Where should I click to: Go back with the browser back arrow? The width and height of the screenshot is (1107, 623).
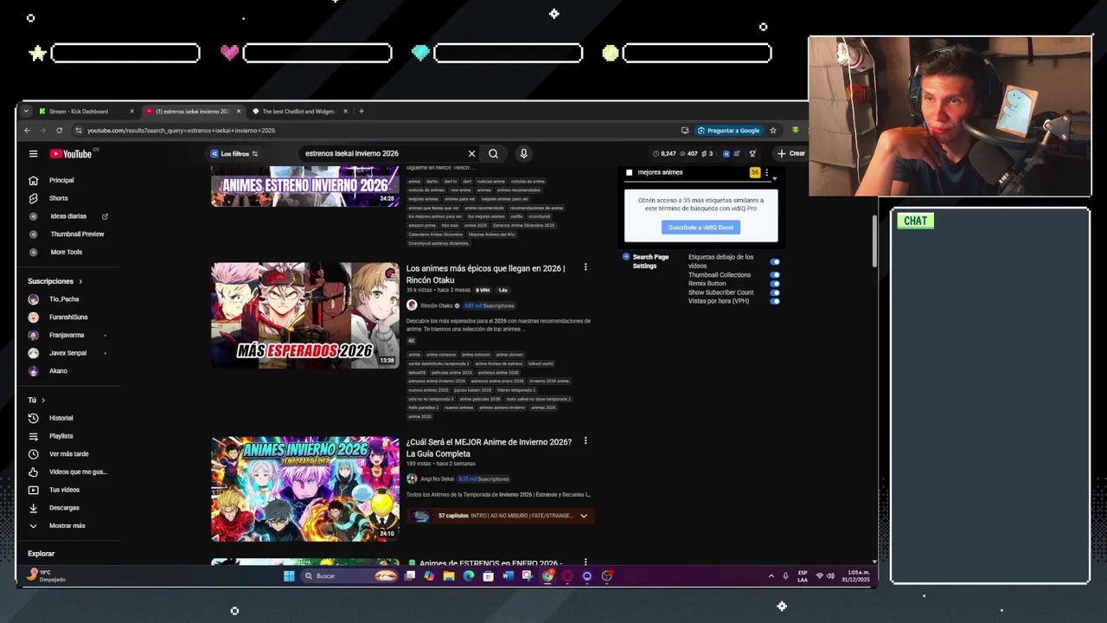point(27,131)
